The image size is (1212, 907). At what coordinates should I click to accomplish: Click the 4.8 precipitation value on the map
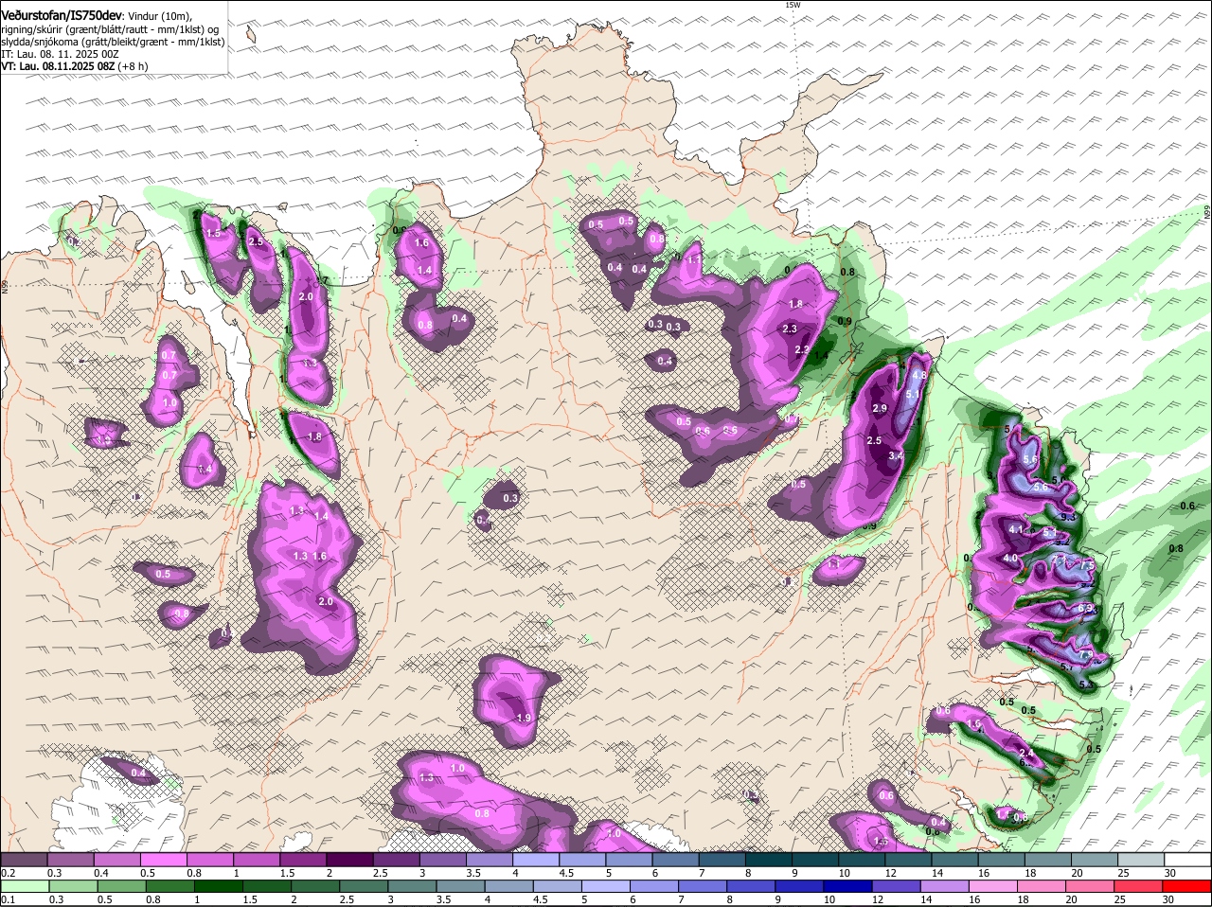918,375
